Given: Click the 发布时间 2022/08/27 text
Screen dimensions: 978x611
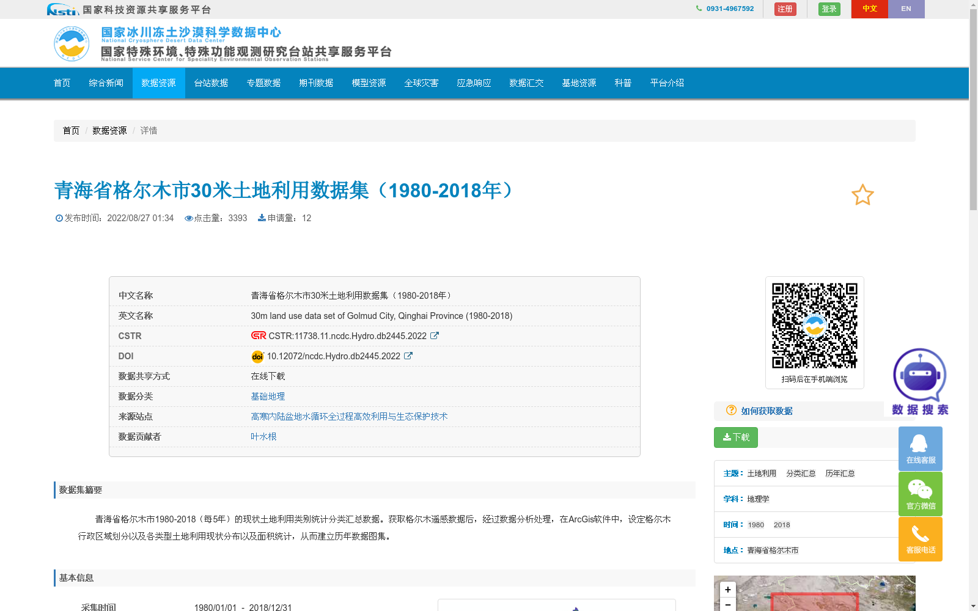Looking at the screenshot, I should click(x=114, y=218).
